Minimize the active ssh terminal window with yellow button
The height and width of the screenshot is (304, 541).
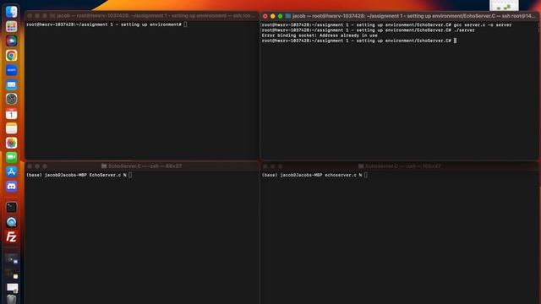click(272, 16)
